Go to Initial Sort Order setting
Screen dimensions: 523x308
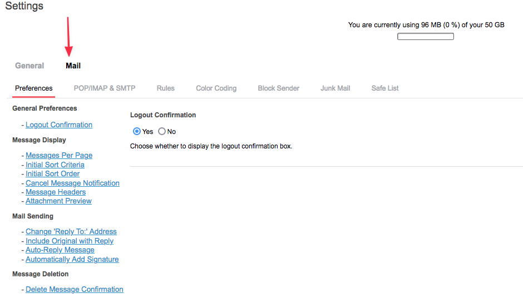pyautogui.click(x=53, y=173)
